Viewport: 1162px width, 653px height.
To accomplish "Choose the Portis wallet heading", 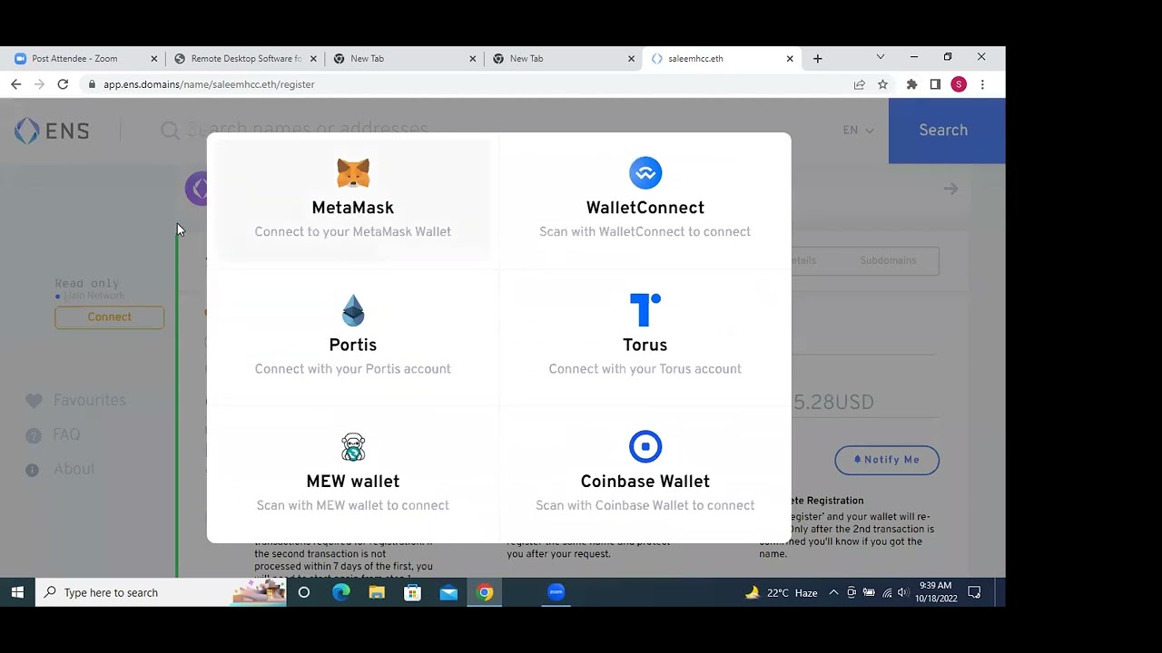I will tap(353, 345).
